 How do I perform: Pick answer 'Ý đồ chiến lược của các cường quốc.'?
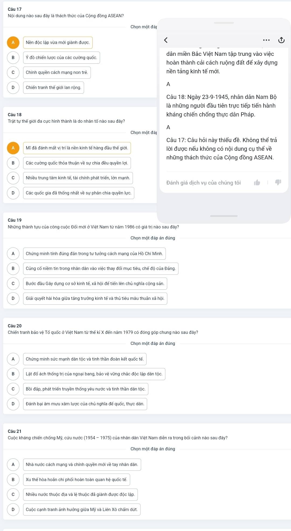(61, 57)
